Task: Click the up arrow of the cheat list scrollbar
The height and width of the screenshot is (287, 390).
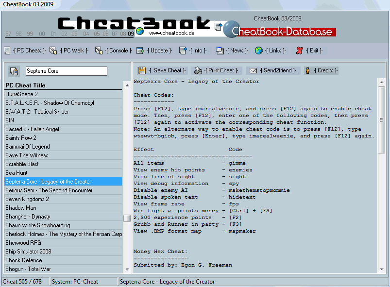Action: [127, 85]
